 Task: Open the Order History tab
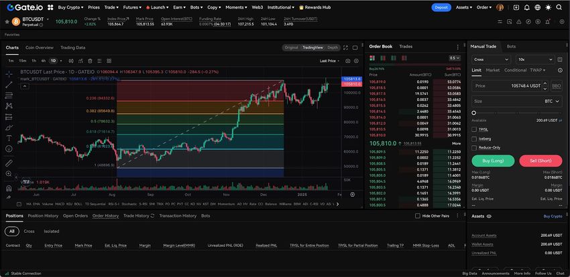(105, 215)
